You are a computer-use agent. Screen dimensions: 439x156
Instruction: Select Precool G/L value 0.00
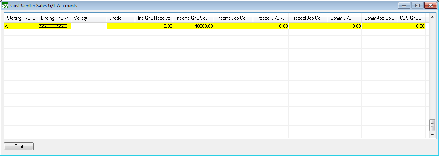pos(271,26)
